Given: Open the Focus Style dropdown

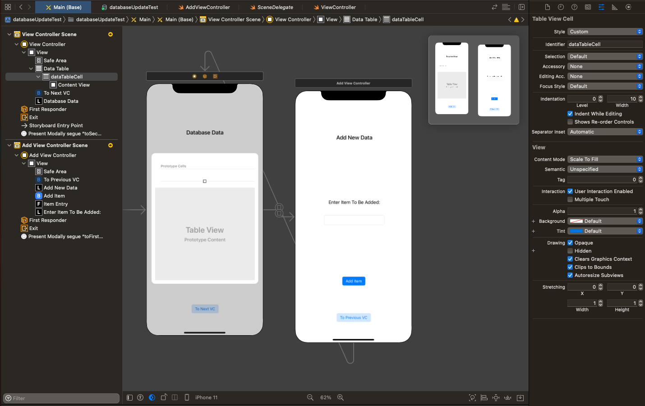Looking at the screenshot, I should (x=605, y=86).
